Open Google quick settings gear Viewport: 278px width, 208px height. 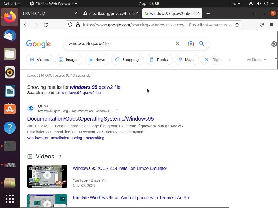pyautogui.click(x=274, y=44)
